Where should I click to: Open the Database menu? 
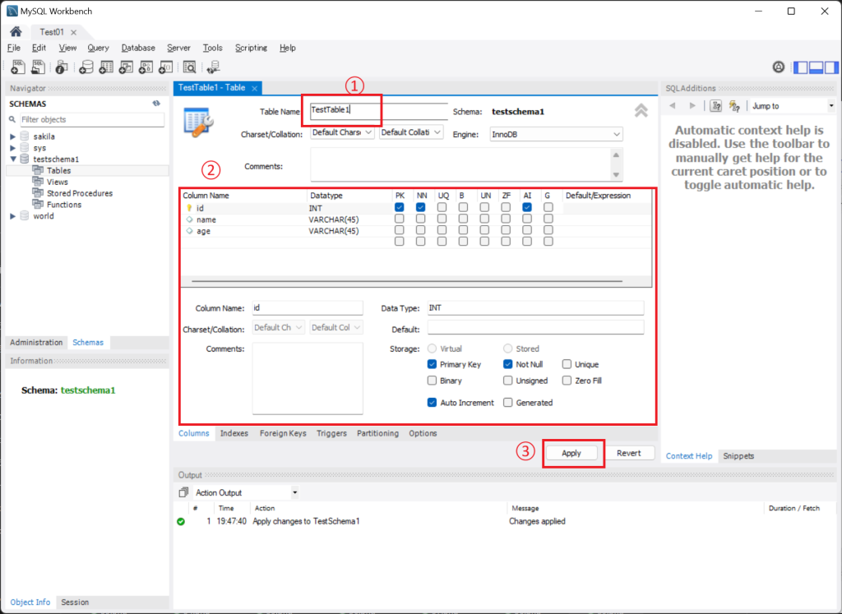click(x=138, y=48)
